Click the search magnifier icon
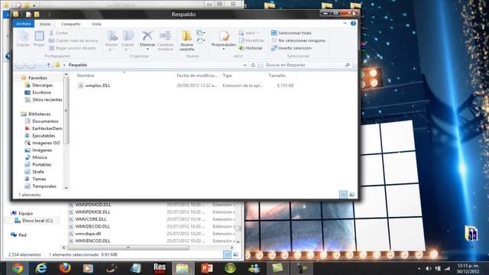The image size is (489, 275). (x=348, y=65)
